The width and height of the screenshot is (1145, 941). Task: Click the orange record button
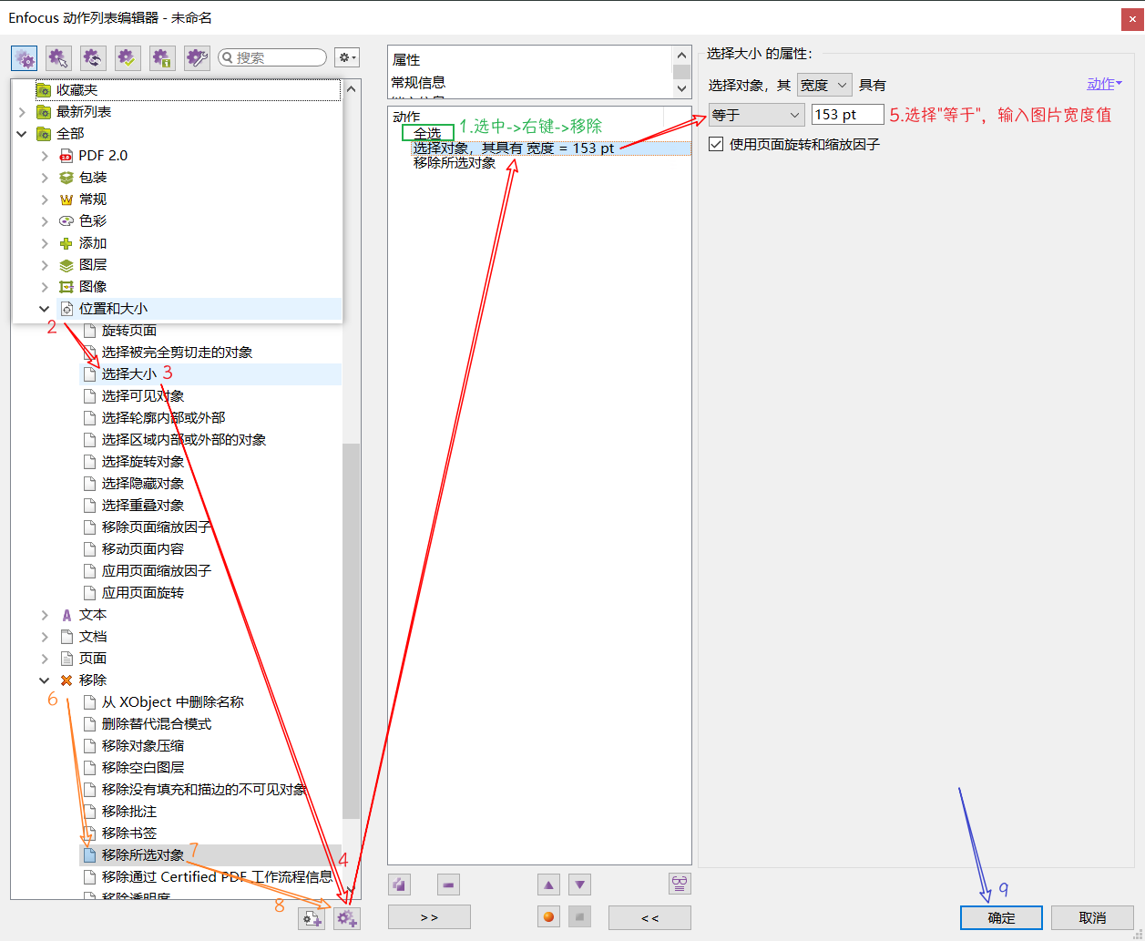point(548,917)
